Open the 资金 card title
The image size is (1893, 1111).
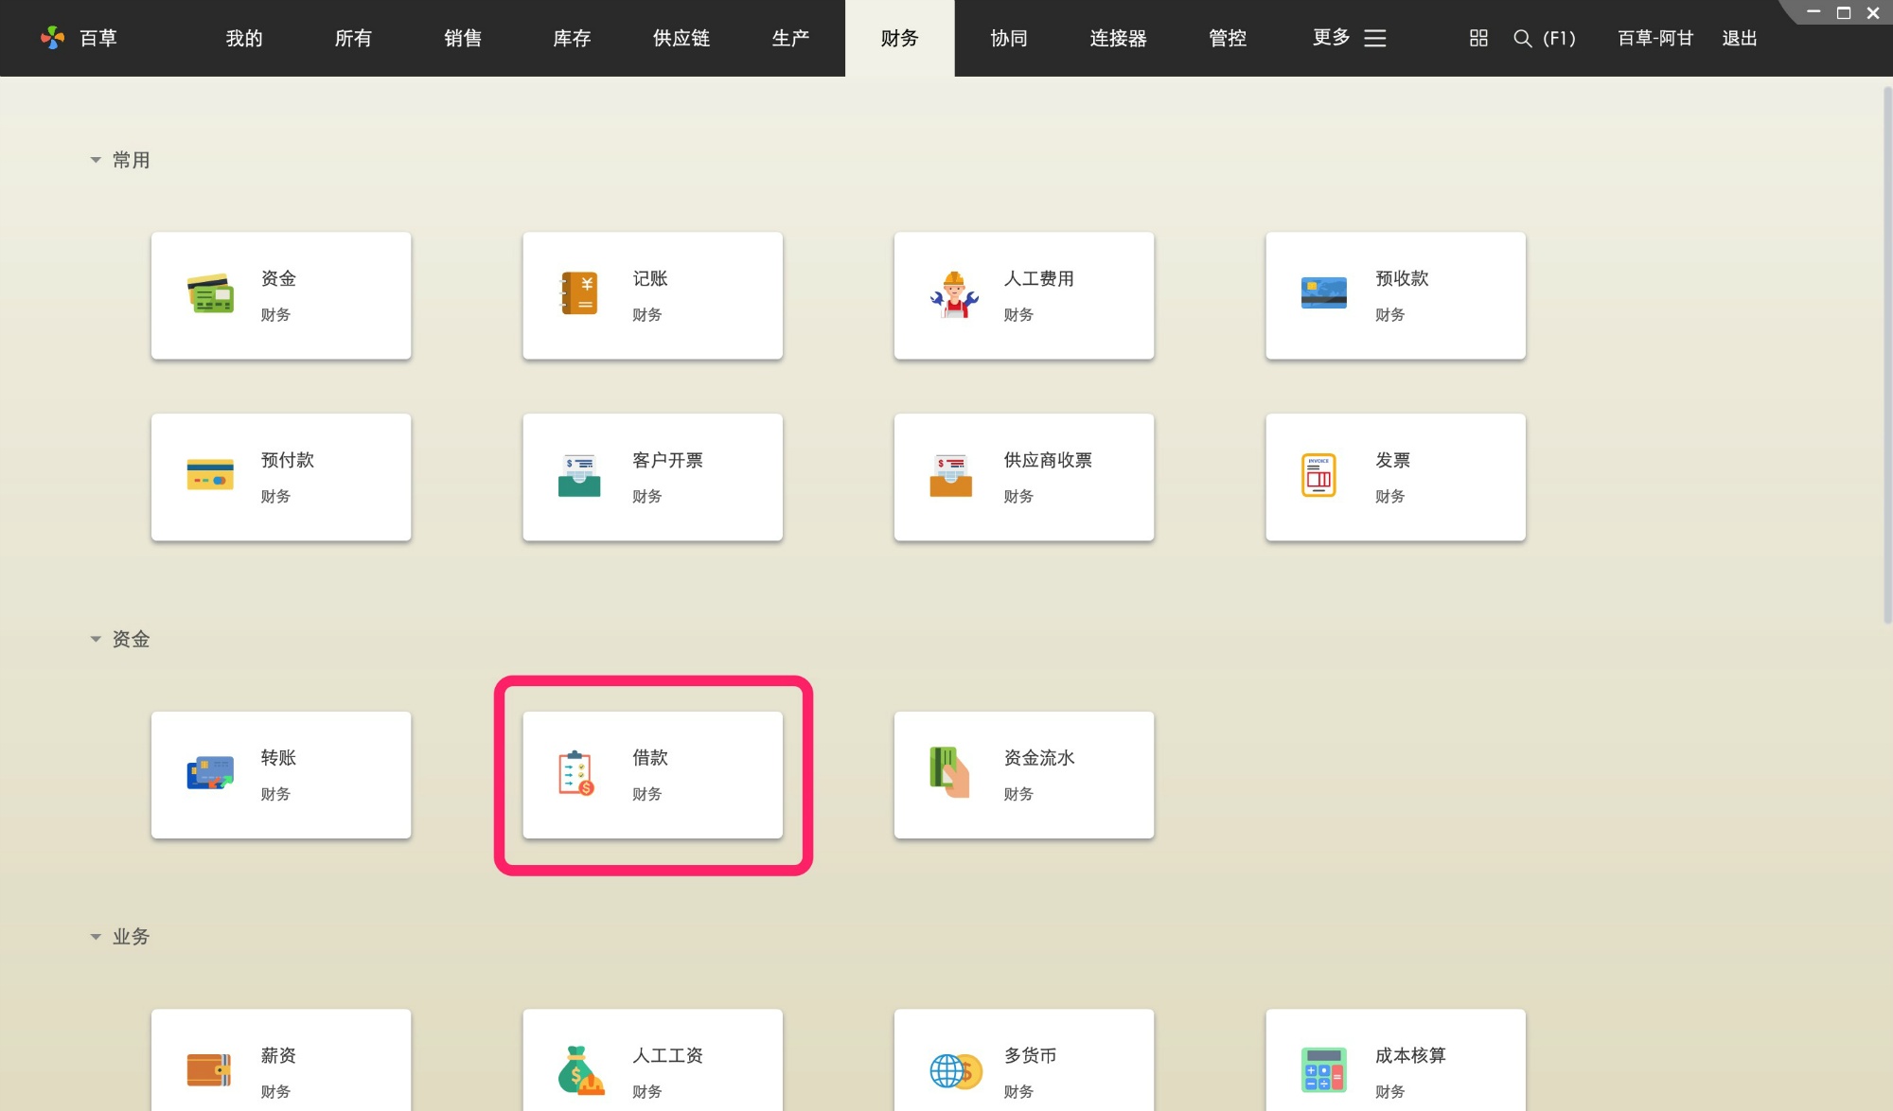click(x=279, y=278)
